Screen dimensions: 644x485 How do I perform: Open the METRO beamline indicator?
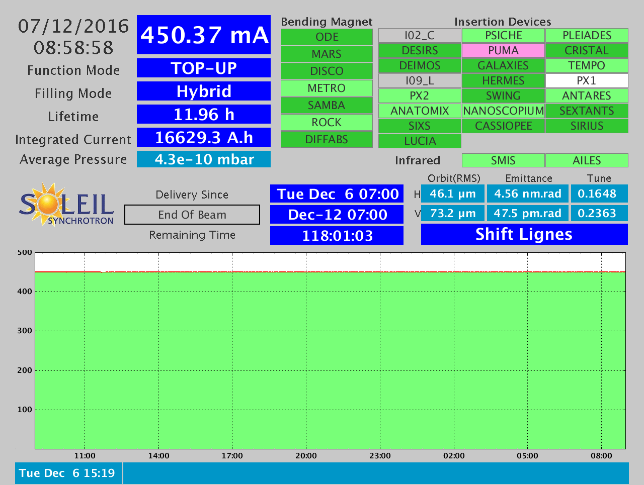click(x=327, y=88)
